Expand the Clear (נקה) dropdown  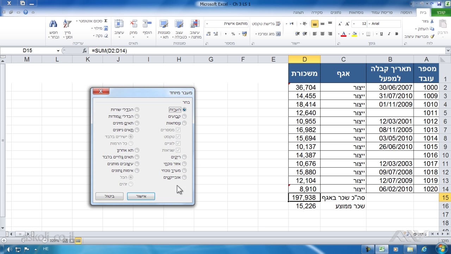94,36
